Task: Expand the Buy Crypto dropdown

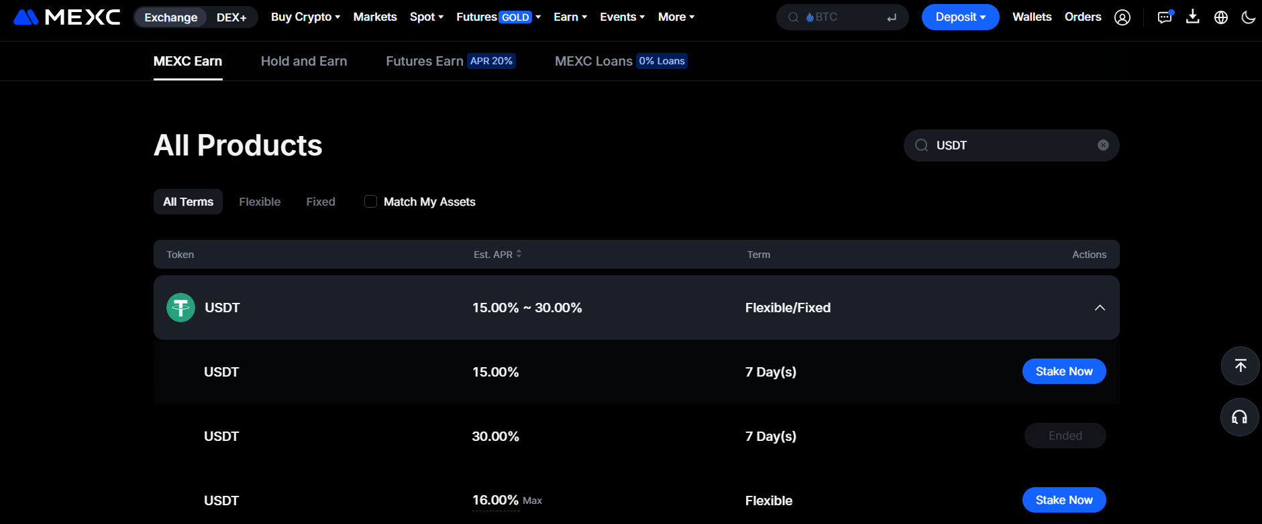Action: pyautogui.click(x=305, y=17)
